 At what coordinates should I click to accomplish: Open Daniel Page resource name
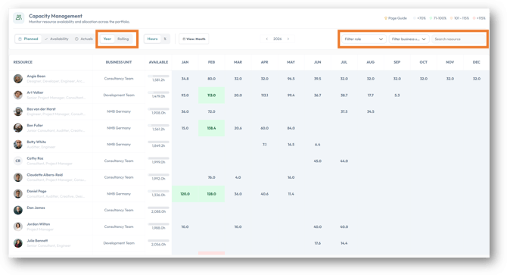(36, 191)
